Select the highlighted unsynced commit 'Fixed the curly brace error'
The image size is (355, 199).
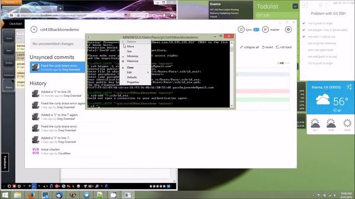58,67
